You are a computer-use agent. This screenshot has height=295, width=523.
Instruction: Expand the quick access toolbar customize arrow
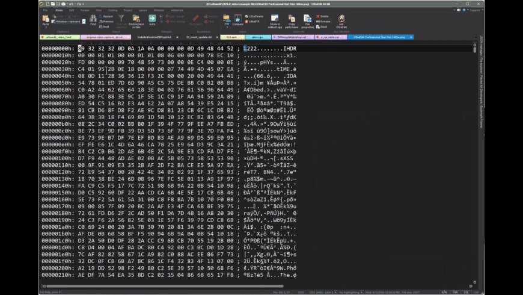[x=84, y=4]
